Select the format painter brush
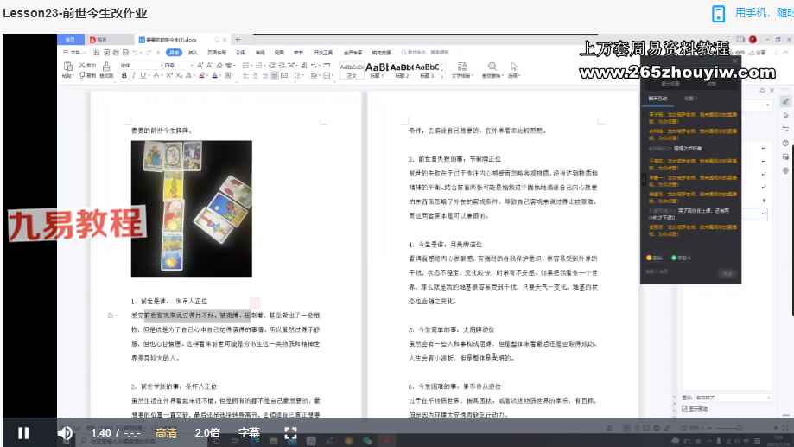This screenshot has width=794, height=447. [x=106, y=67]
